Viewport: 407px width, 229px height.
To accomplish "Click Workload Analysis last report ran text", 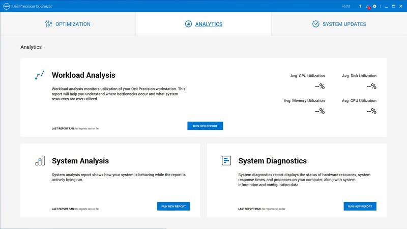I will (75, 129).
